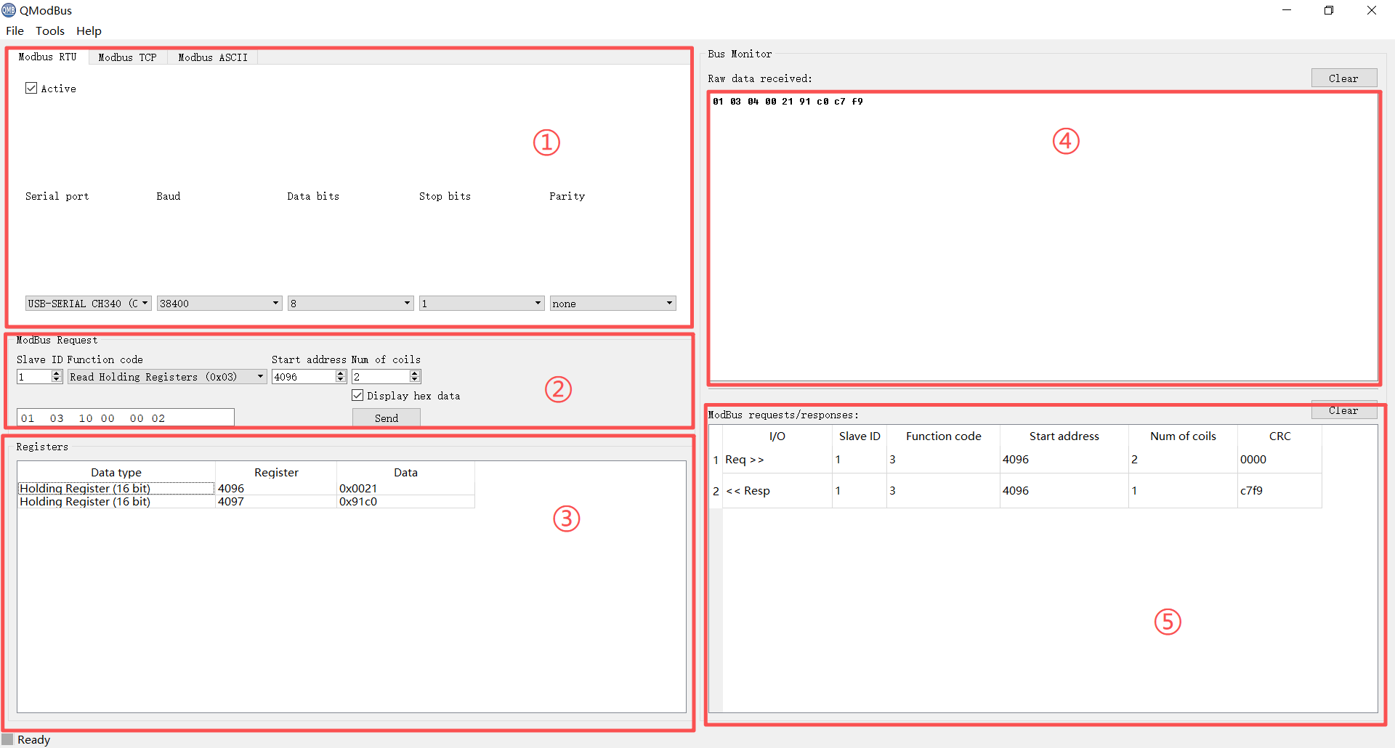Image resolution: width=1395 pixels, height=748 pixels.
Task: Decrease the Slave ID spinner value
Action: (x=57, y=380)
